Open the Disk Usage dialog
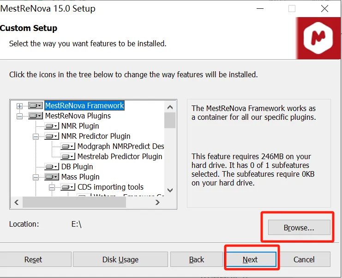The width and height of the screenshot is (342, 278). click(120, 259)
